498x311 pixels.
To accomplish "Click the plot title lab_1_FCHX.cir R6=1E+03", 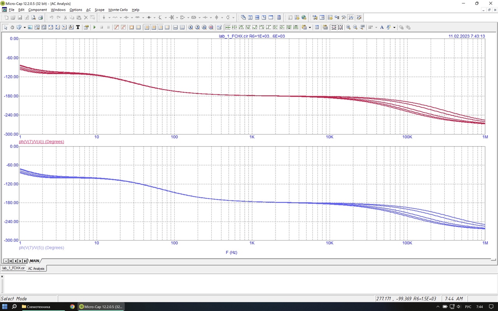I will coord(252,36).
